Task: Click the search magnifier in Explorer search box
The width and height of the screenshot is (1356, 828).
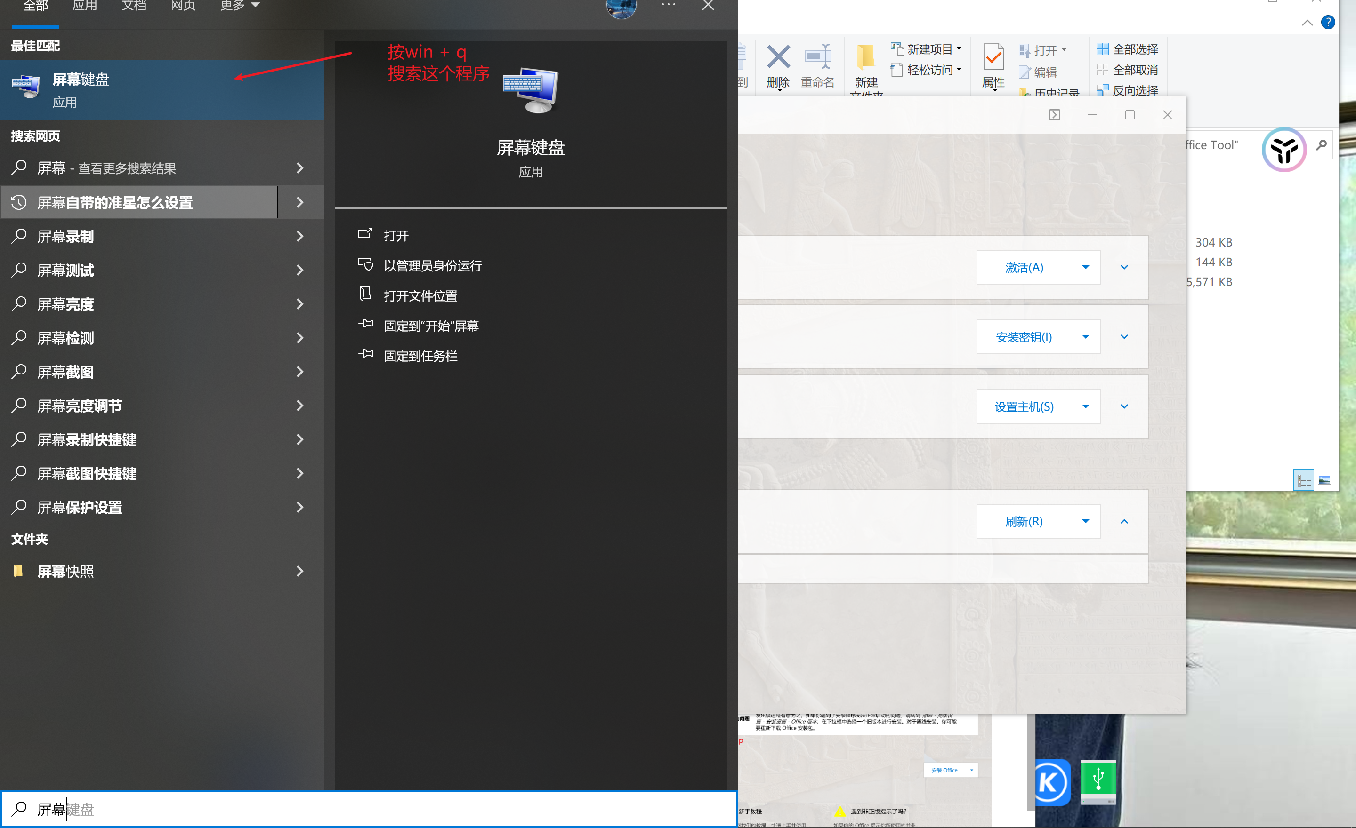Action: click(1321, 145)
